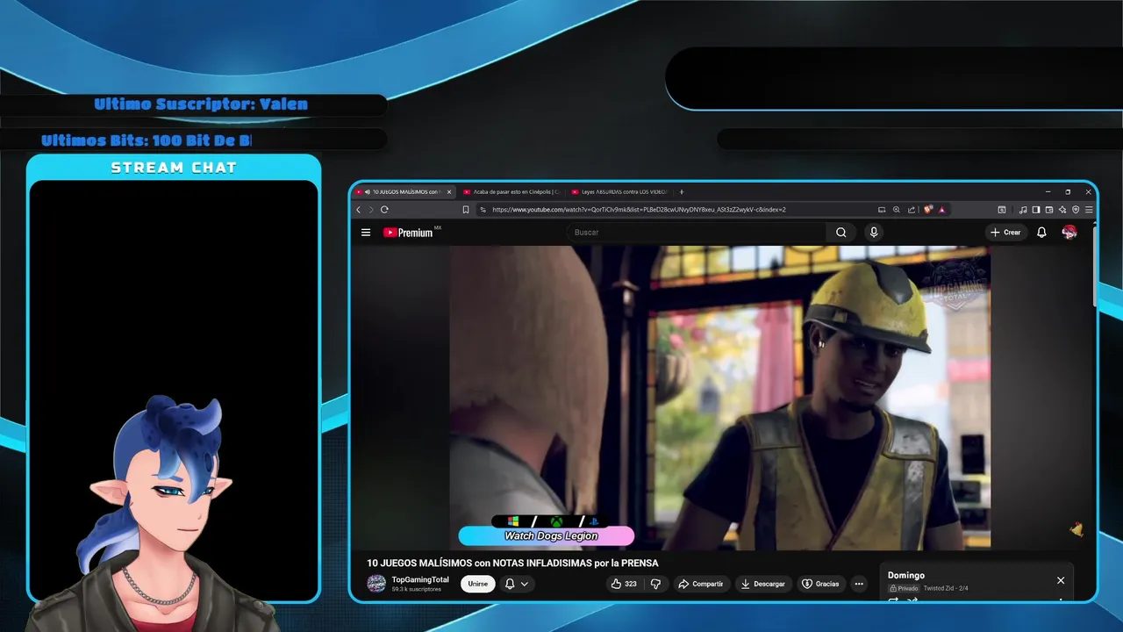Image resolution: width=1123 pixels, height=632 pixels.
Task: Toggle the browser sidebar panel icon
Action: point(1036,210)
